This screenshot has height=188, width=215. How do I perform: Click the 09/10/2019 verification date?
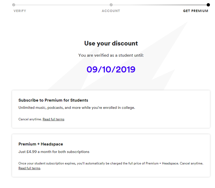111,70
